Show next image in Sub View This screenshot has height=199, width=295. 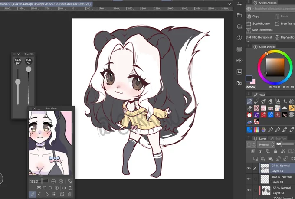(x=47, y=195)
